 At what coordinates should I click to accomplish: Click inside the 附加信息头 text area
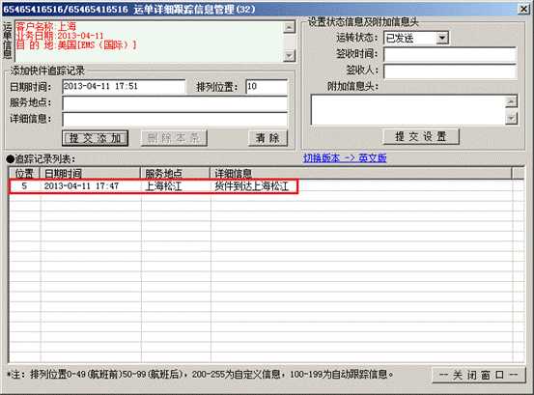tap(408, 110)
